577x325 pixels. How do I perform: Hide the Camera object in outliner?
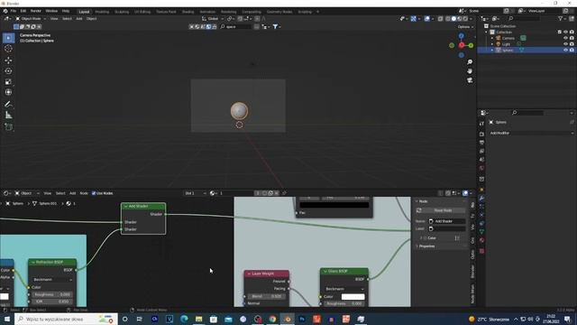point(565,38)
